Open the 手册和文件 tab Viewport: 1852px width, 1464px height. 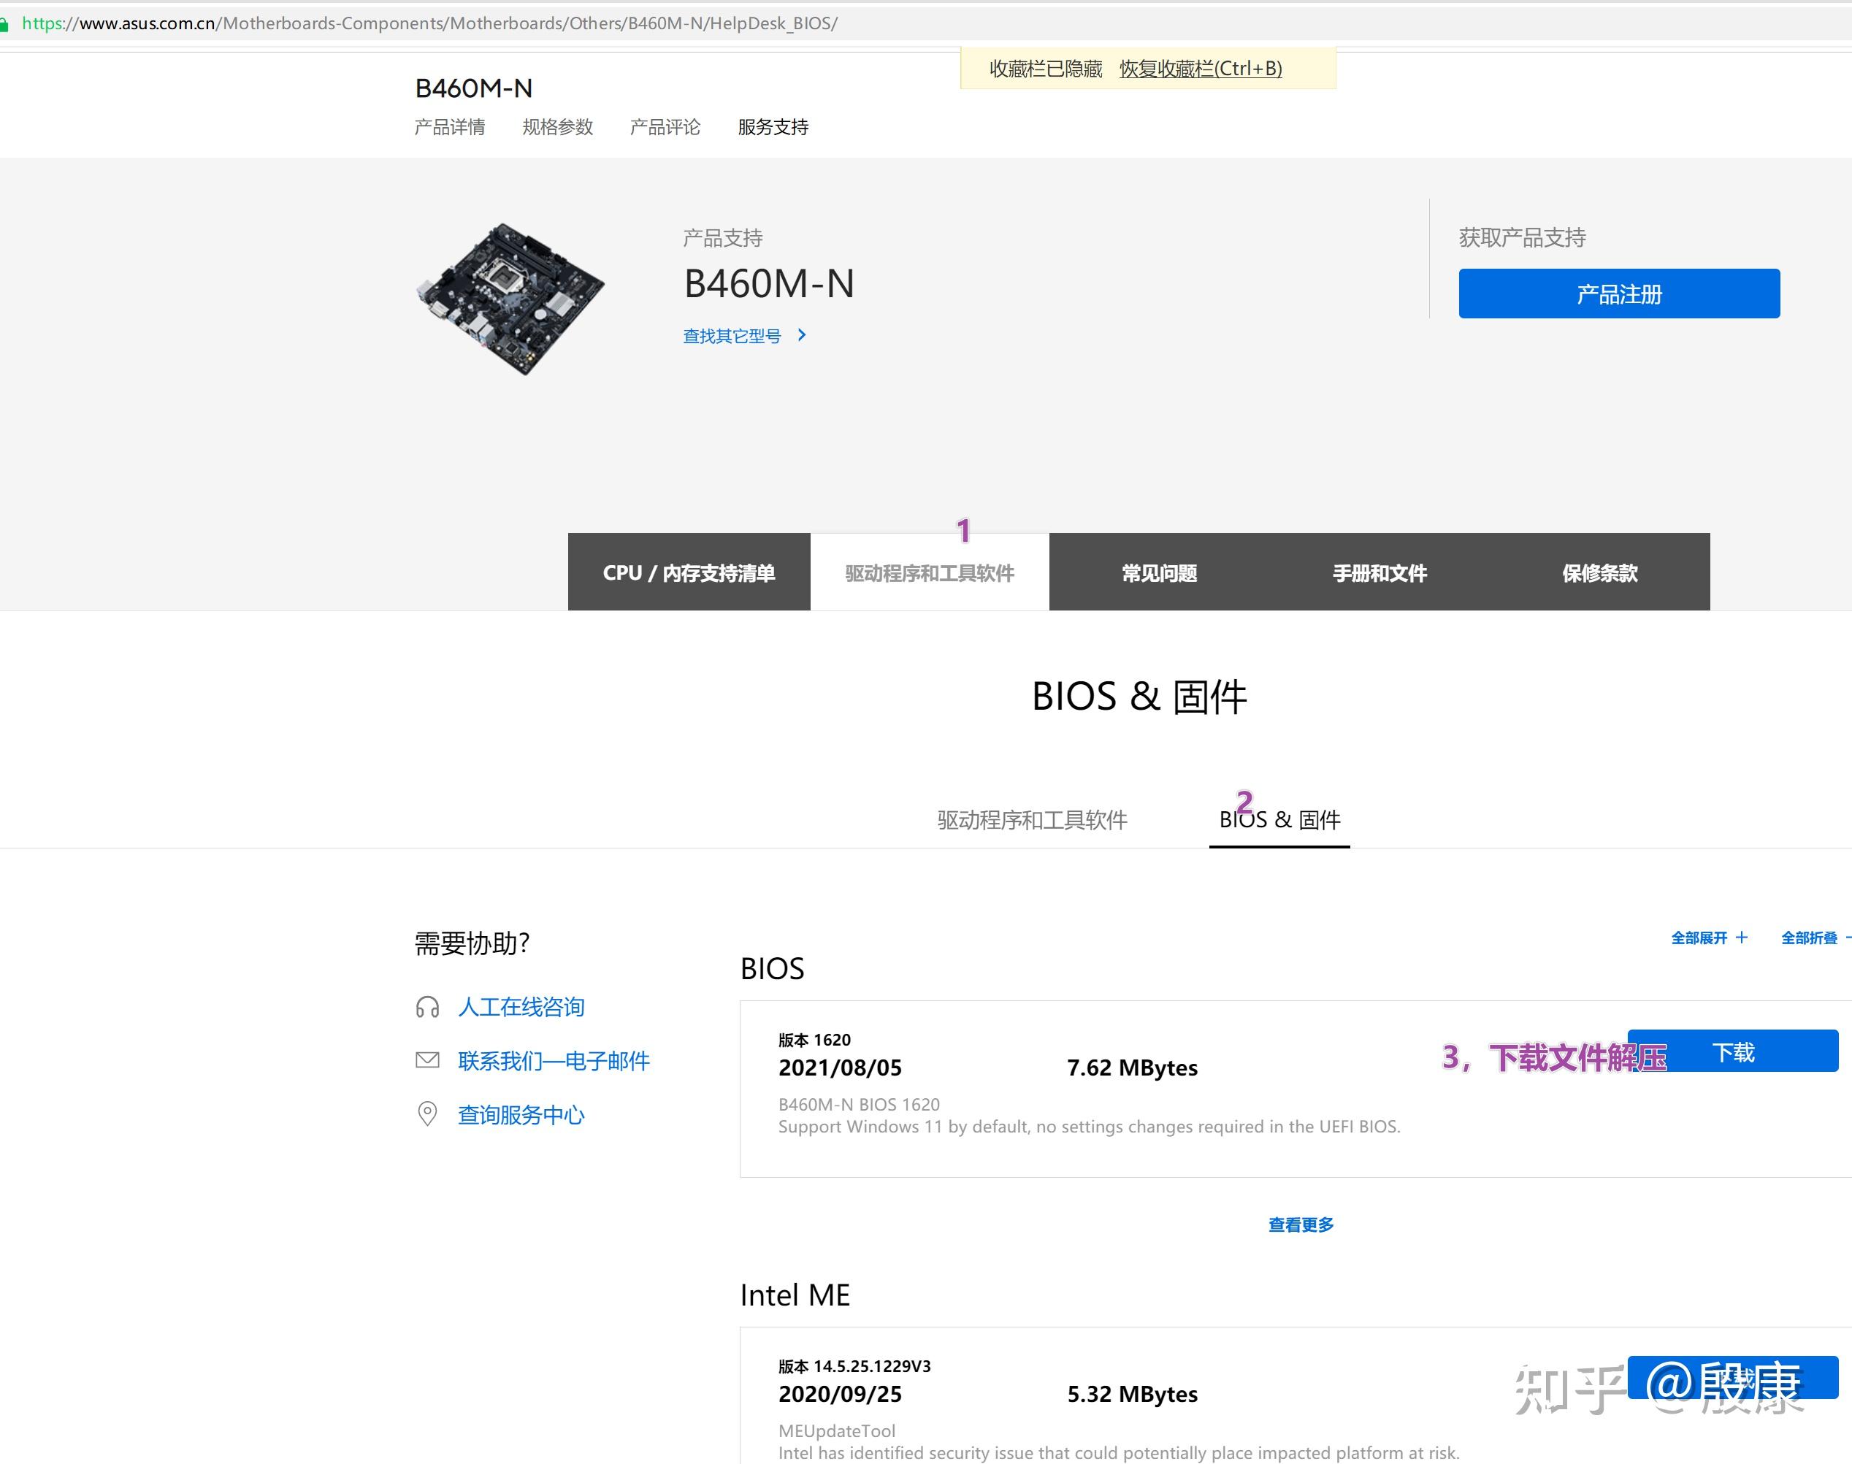pyautogui.click(x=1379, y=572)
